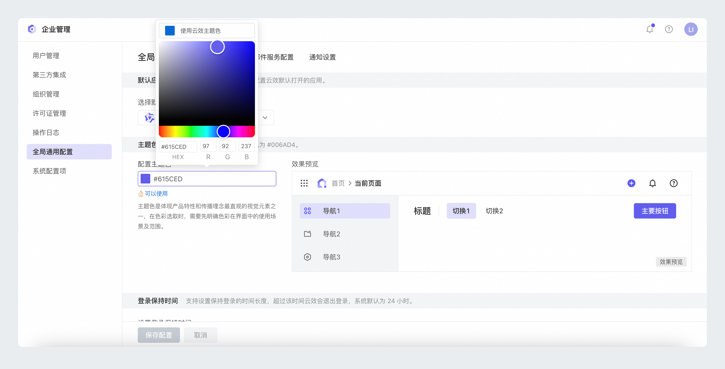Click the 保存配置 button
The width and height of the screenshot is (725, 369).
coord(159,335)
